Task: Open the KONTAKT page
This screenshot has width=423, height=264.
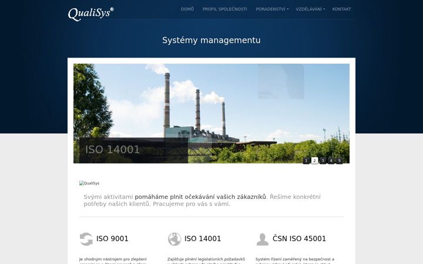Action: [x=341, y=9]
